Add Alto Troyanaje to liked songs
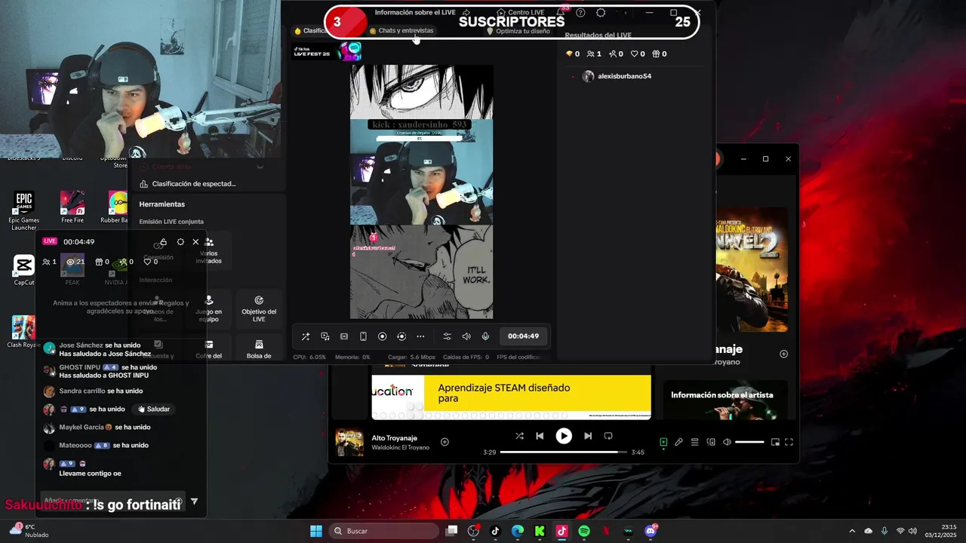This screenshot has height=543, width=966. [445, 442]
